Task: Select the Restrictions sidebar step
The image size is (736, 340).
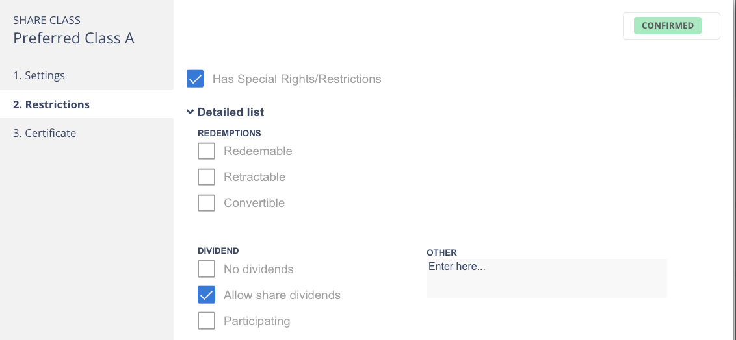Action: (x=51, y=104)
